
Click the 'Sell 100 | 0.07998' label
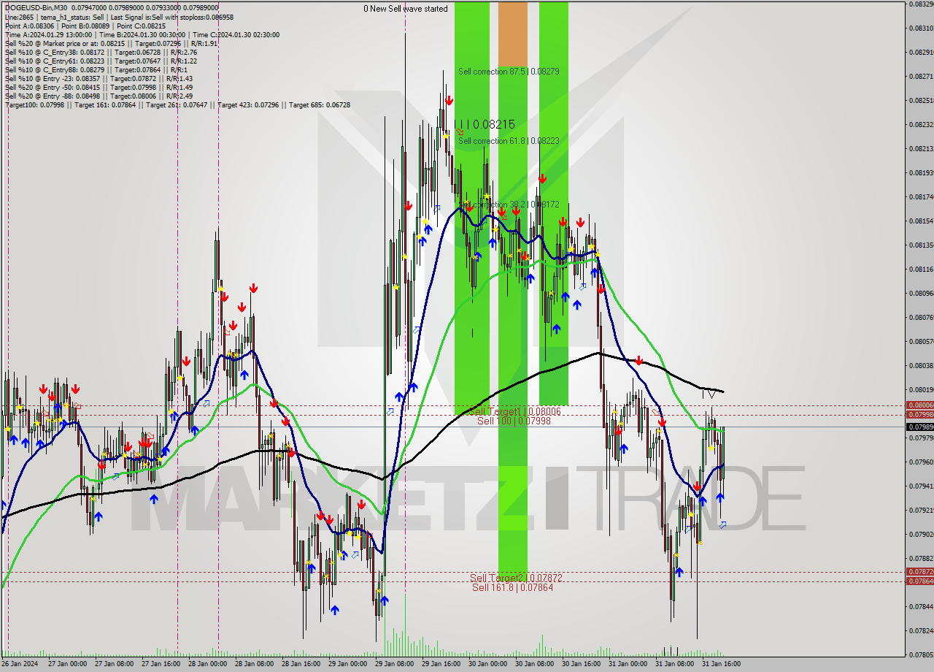(514, 421)
